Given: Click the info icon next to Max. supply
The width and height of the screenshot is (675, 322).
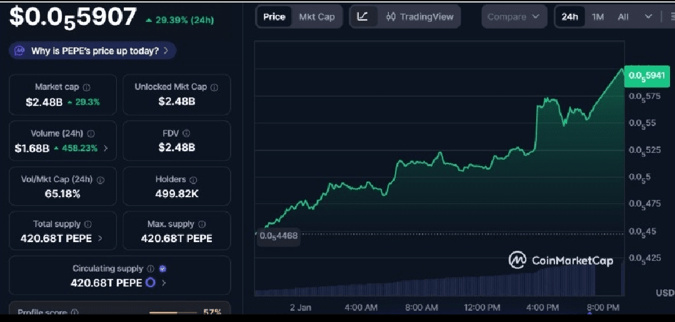Looking at the screenshot, I should point(202,225).
